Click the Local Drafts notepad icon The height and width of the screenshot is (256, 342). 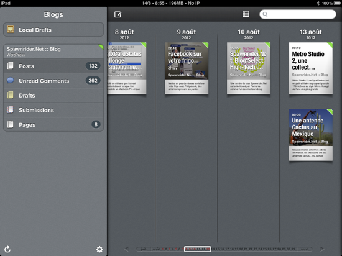11,29
